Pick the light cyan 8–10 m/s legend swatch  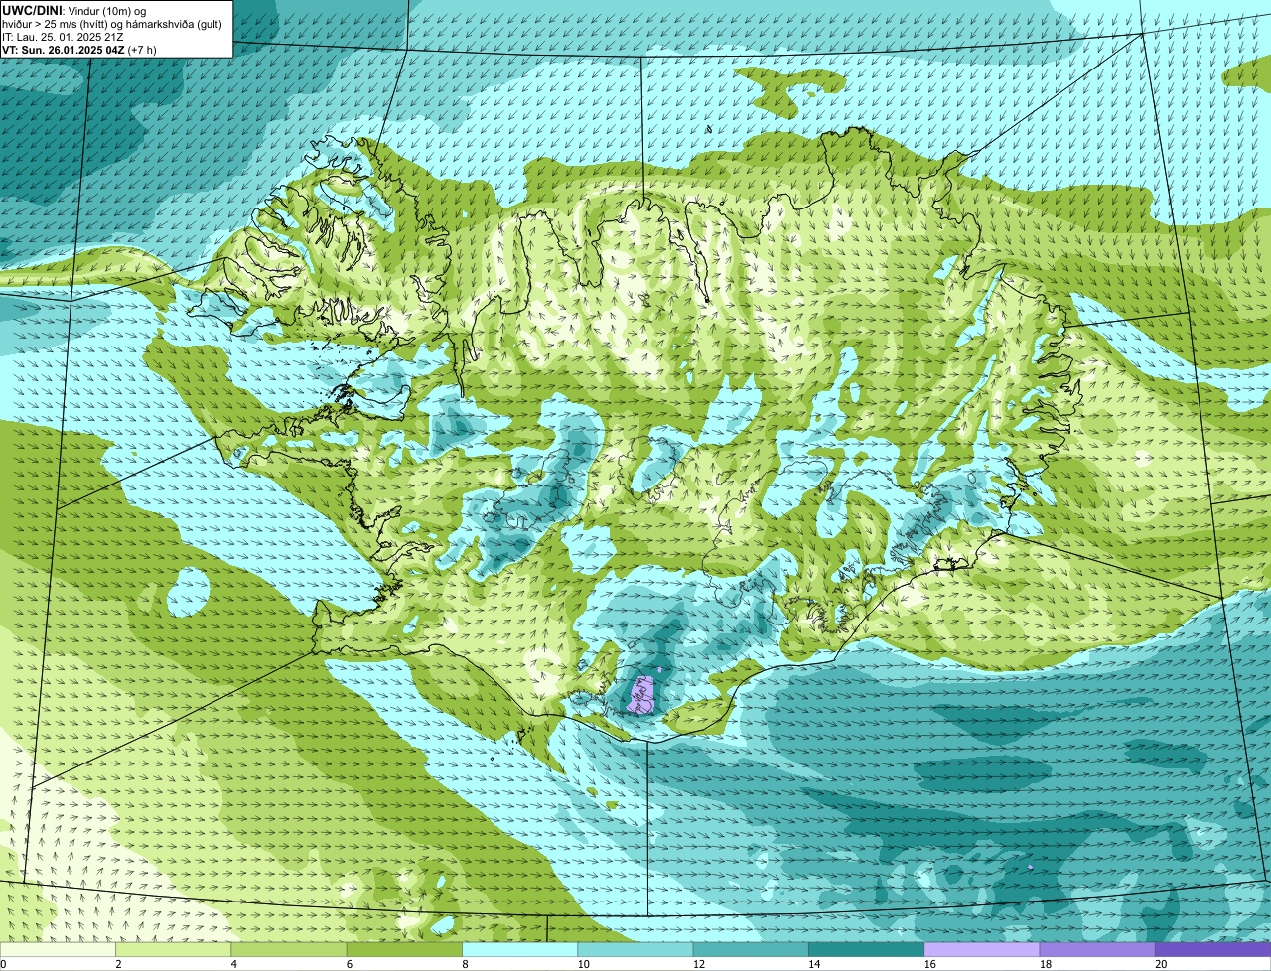coord(520,949)
